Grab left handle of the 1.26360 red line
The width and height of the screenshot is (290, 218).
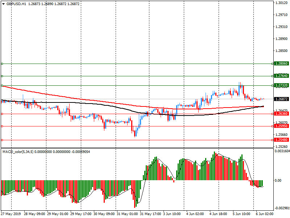(x=2, y=114)
